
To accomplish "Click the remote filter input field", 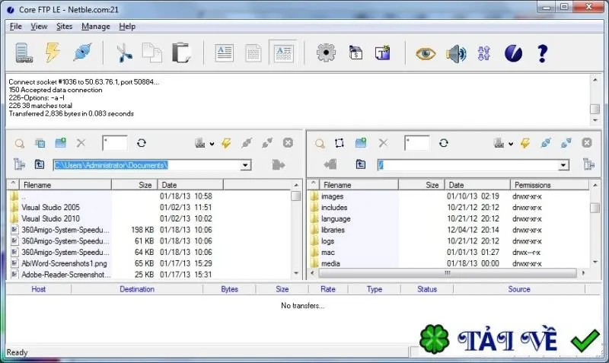I will point(417,143).
